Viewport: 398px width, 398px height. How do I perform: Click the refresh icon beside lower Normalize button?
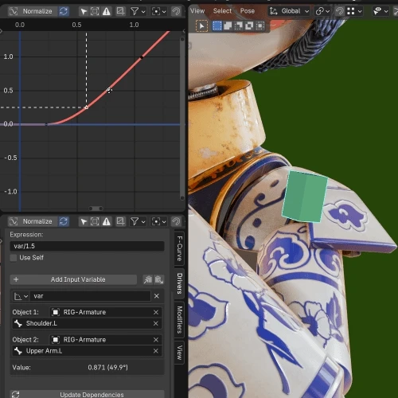pos(64,221)
